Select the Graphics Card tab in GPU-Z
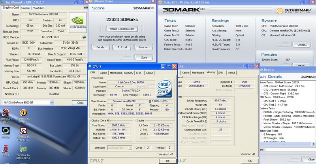 (x=11, y=7)
